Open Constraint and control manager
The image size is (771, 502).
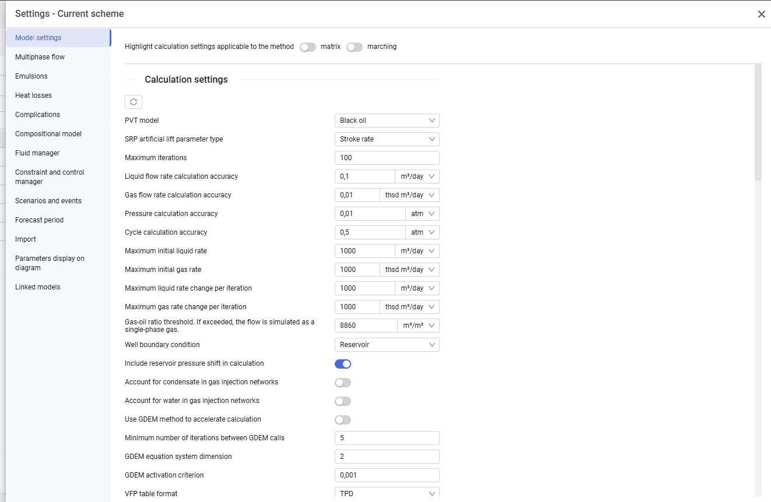[58, 177]
